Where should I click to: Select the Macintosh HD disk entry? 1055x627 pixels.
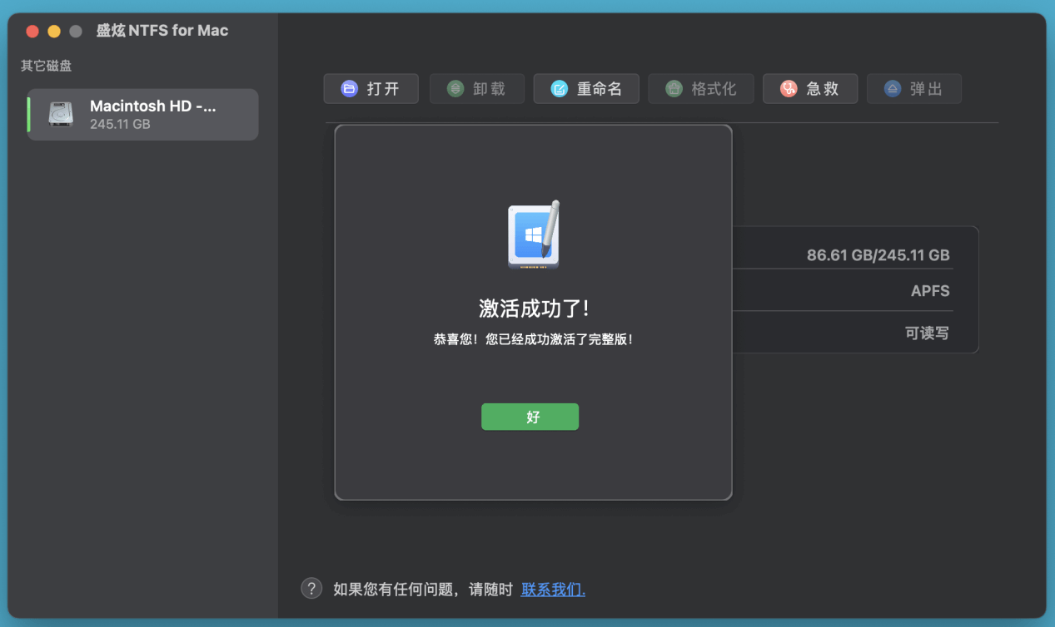click(x=142, y=114)
